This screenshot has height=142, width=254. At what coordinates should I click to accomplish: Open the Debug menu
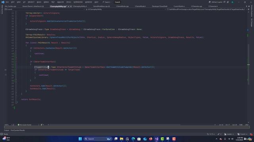pyautogui.click(x=46, y=2)
